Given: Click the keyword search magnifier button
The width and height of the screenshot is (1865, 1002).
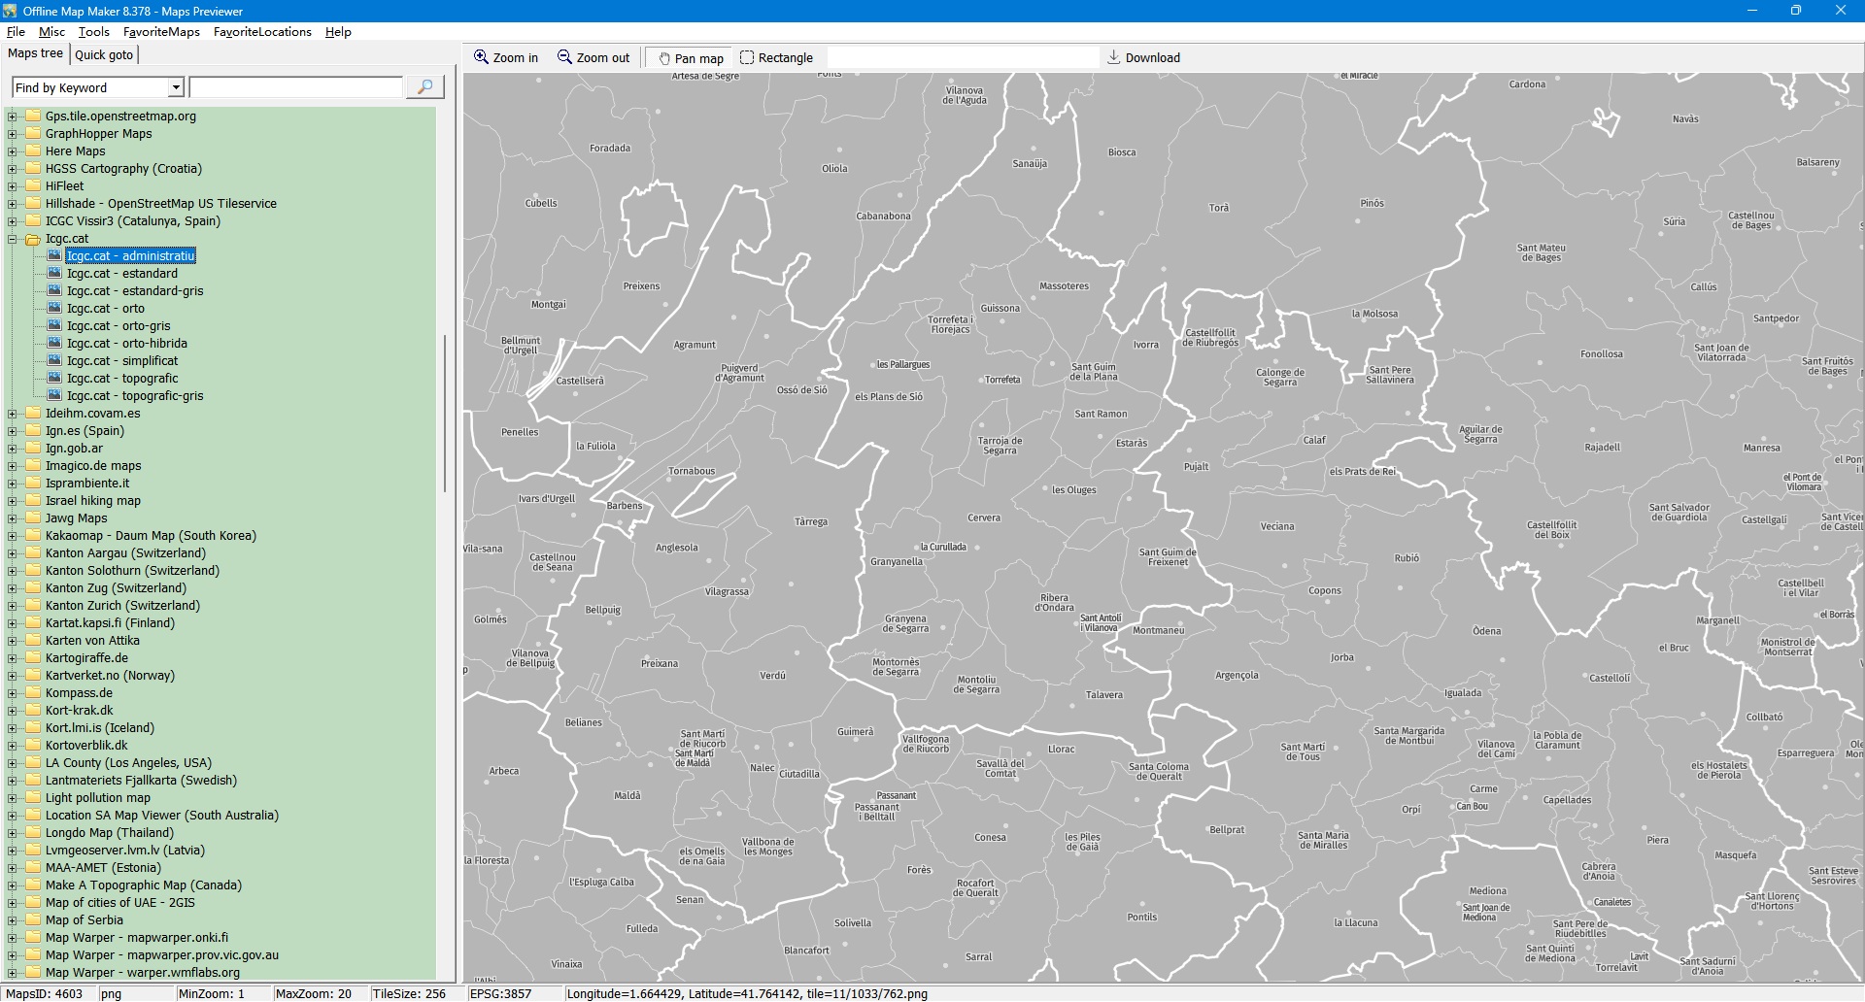Looking at the screenshot, I should (x=424, y=87).
